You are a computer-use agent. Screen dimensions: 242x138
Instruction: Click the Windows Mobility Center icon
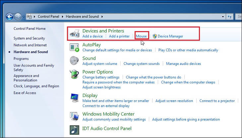click(74, 116)
